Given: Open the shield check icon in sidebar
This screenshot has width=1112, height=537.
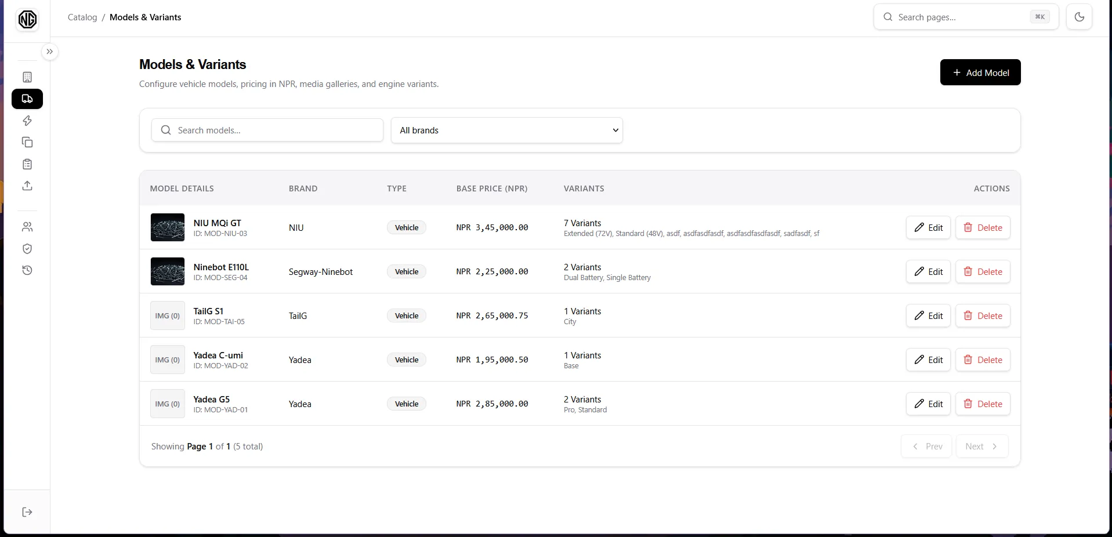Looking at the screenshot, I should click(27, 249).
